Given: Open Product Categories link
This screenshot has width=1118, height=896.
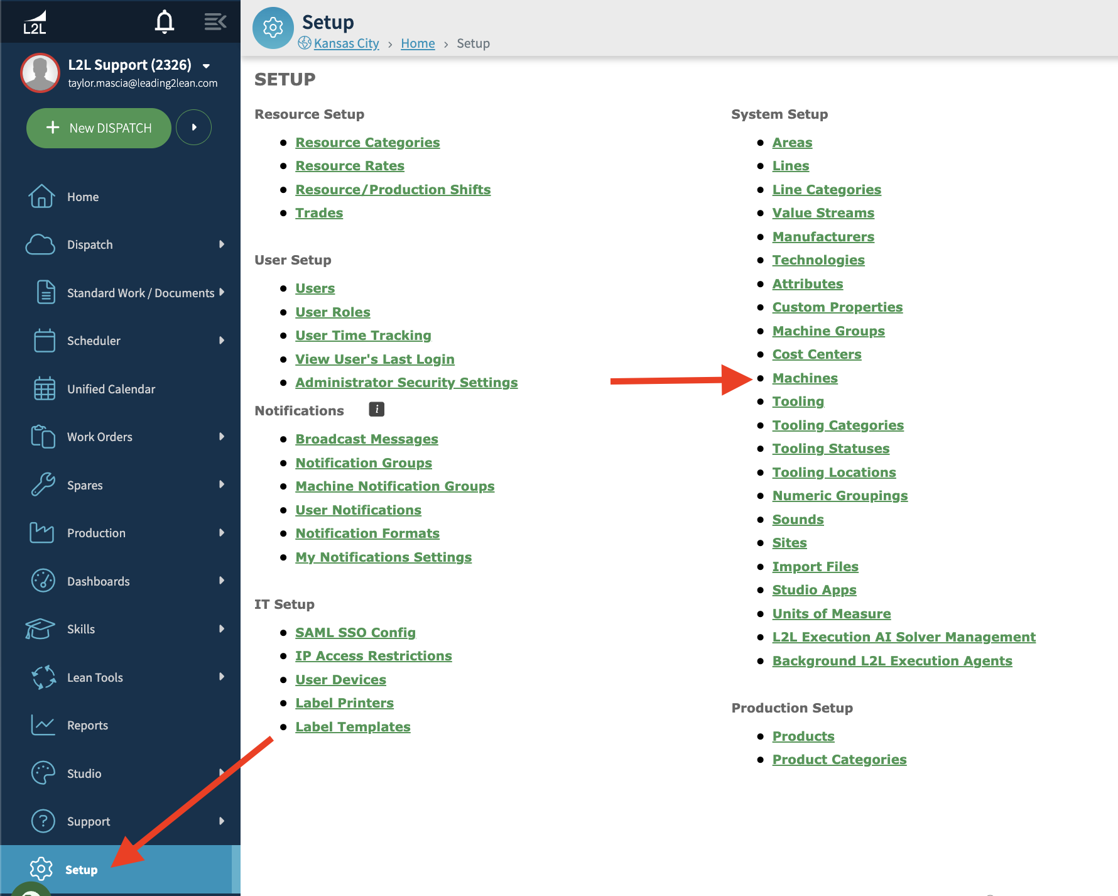Looking at the screenshot, I should coord(839,760).
